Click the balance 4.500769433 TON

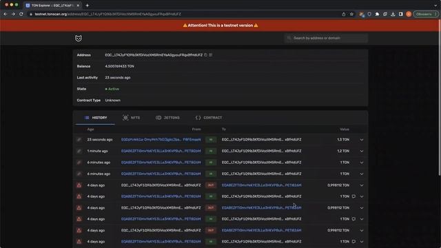[x=119, y=66]
